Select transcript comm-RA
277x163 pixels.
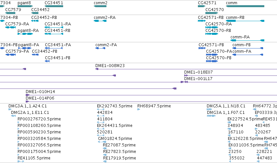pos(247,40)
